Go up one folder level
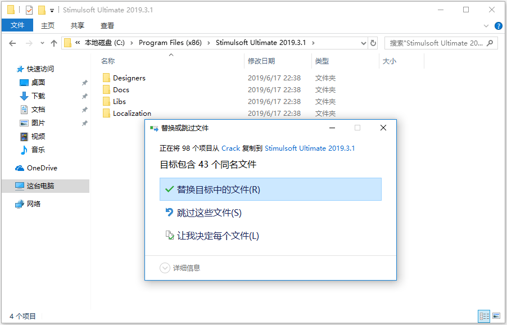Image resolution: width=507 pixels, height=325 pixels. tap(53, 43)
